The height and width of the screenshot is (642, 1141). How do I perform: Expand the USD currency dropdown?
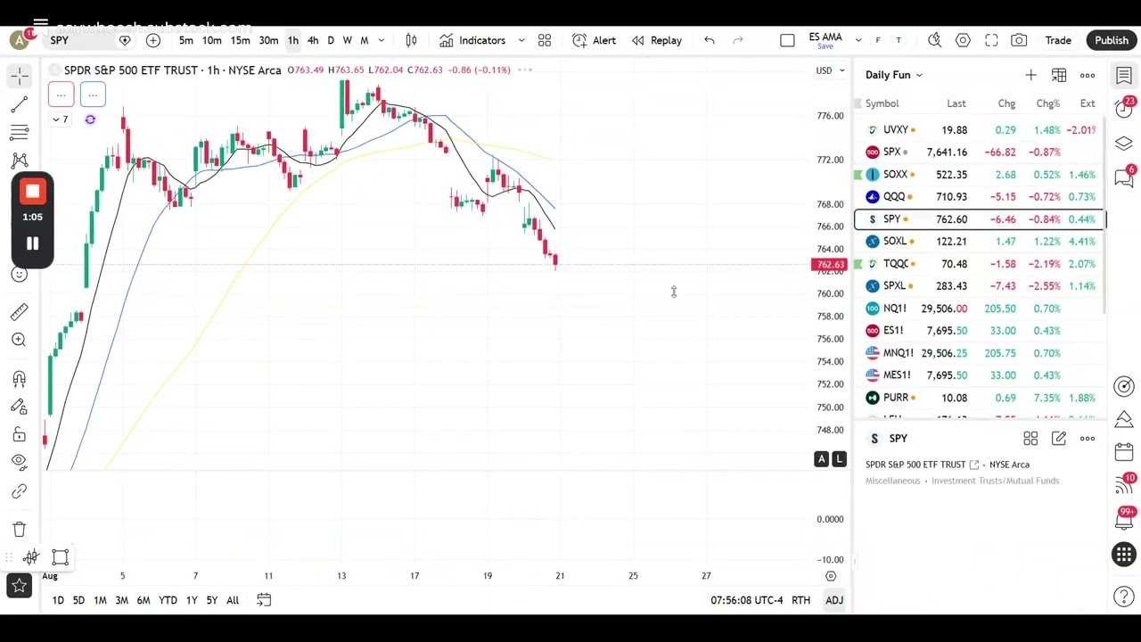click(x=831, y=70)
